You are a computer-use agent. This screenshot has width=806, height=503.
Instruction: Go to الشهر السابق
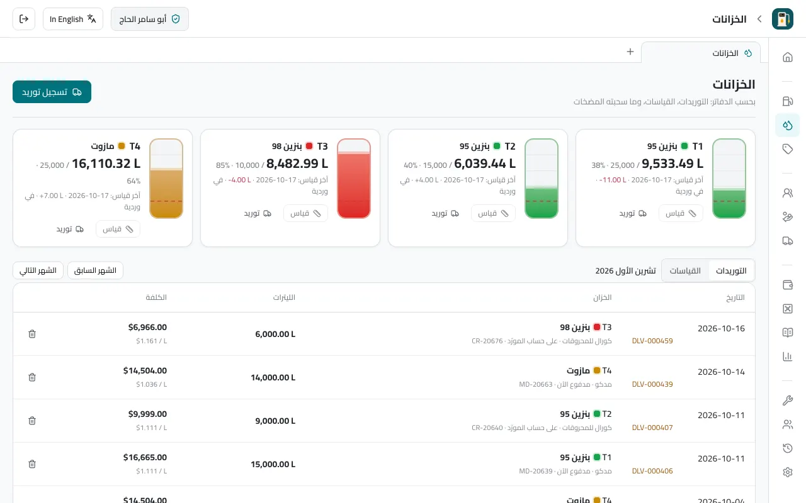(x=96, y=270)
